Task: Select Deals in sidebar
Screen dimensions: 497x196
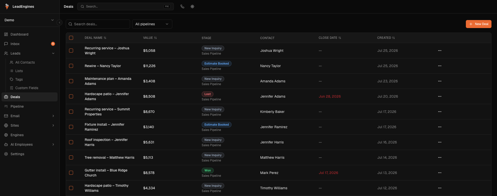Action: click(x=30, y=97)
